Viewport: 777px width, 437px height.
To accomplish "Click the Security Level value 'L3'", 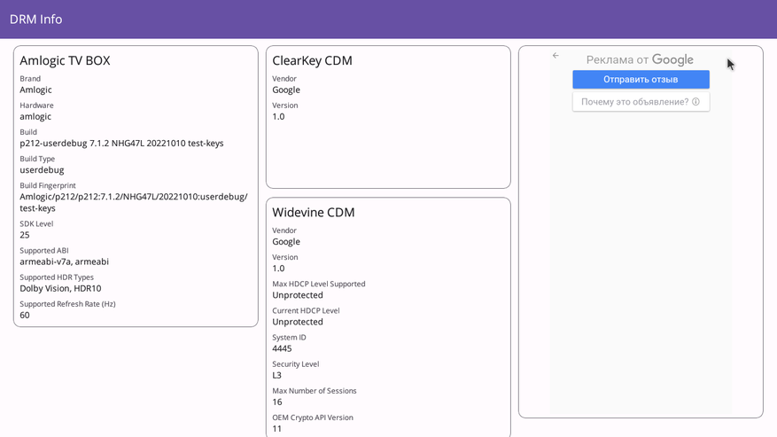I will [276, 376].
